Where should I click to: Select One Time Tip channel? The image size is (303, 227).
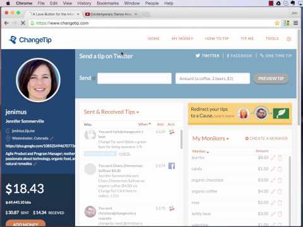tap(276, 55)
